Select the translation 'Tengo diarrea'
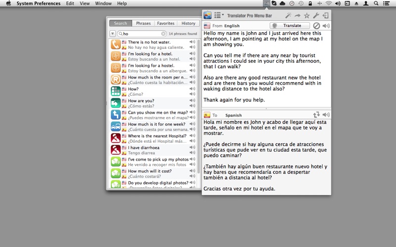The image size is (396, 247). pyautogui.click(x=142, y=153)
